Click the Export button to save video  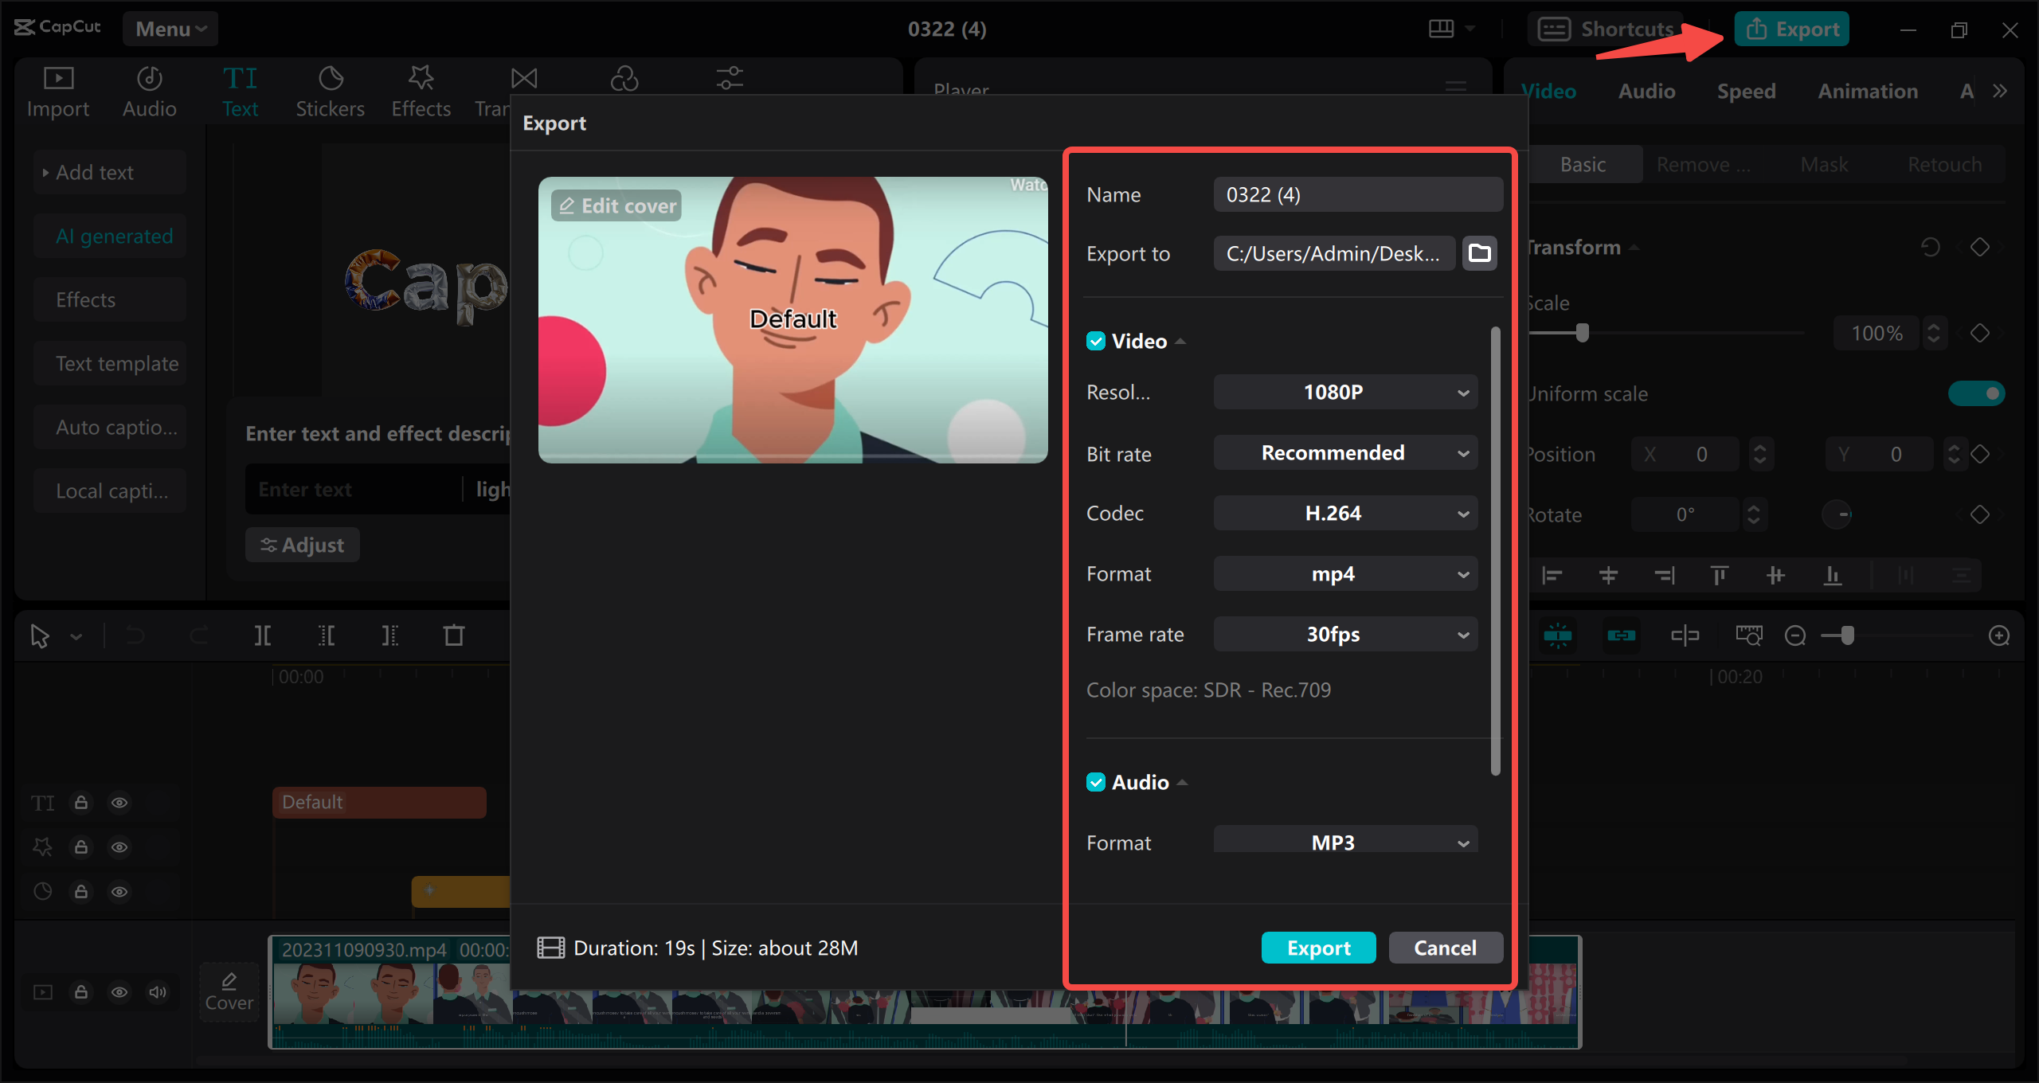1317,947
